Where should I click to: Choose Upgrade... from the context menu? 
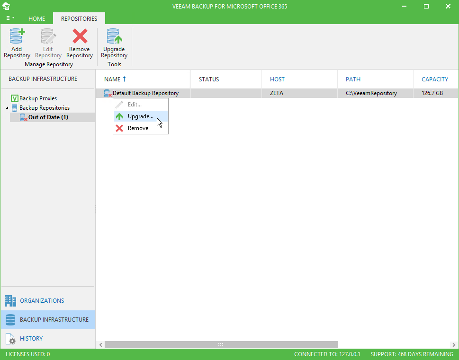point(141,116)
